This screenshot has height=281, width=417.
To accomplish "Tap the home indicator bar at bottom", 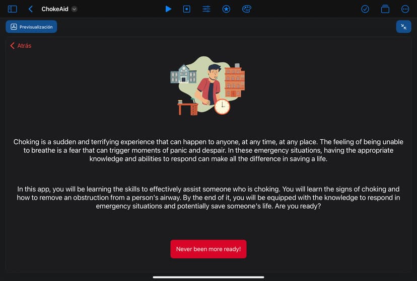I will pyautogui.click(x=208, y=277).
